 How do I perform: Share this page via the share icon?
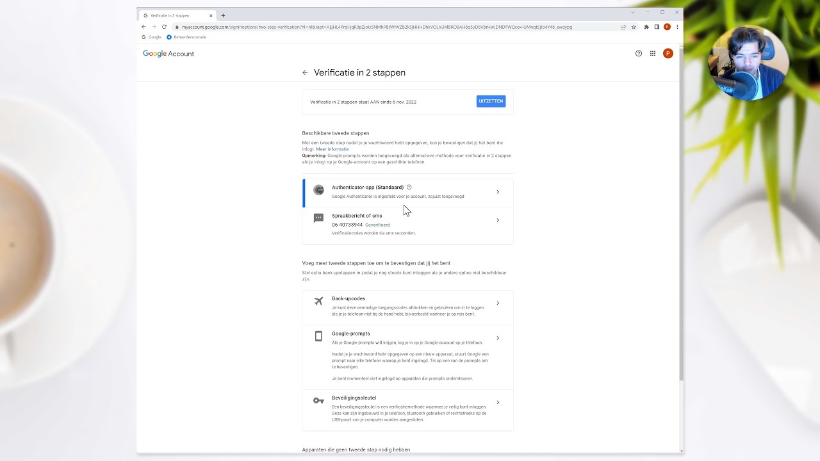coord(623,27)
